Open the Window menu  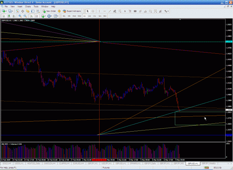coord(45,7)
